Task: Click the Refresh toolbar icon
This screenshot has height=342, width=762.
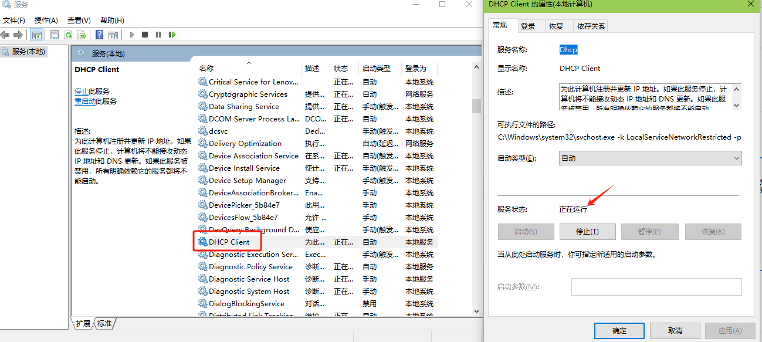Action: (68, 35)
